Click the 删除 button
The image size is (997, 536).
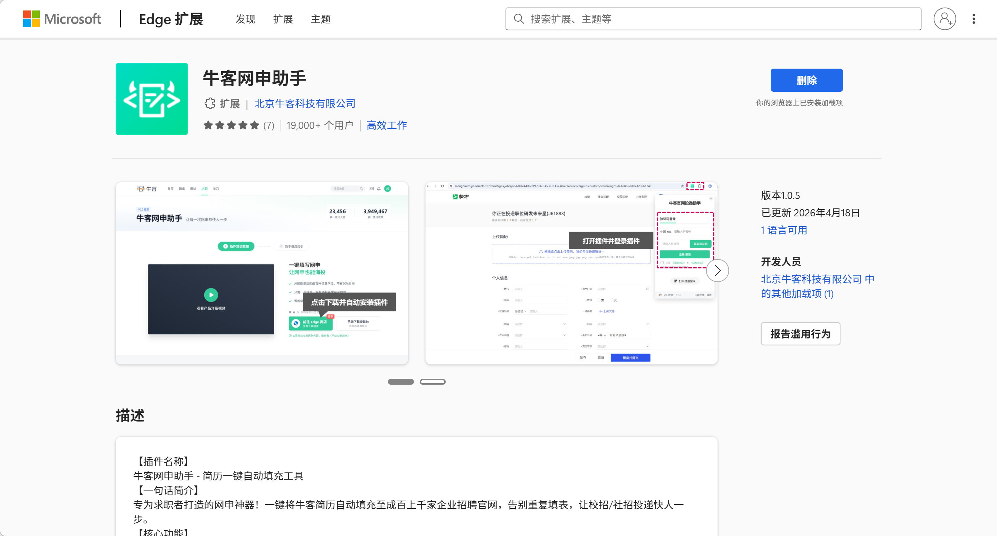(806, 80)
